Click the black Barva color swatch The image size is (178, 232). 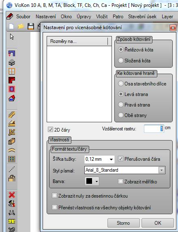[89, 181]
